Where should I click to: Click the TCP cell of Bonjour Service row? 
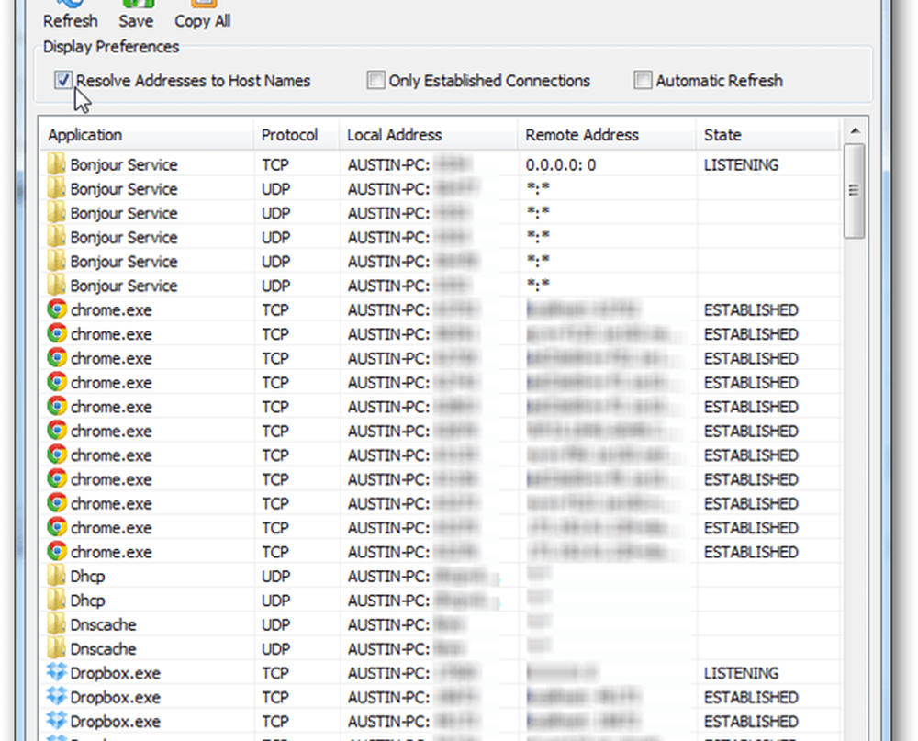click(x=275, y=165)
